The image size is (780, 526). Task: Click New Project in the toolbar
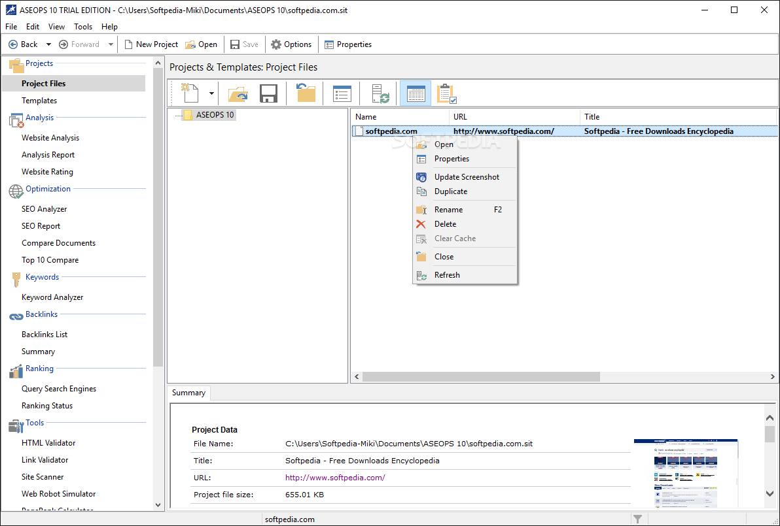click(151, 44)
